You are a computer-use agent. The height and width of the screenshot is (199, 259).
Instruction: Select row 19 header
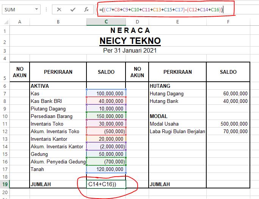coord(5,184)
